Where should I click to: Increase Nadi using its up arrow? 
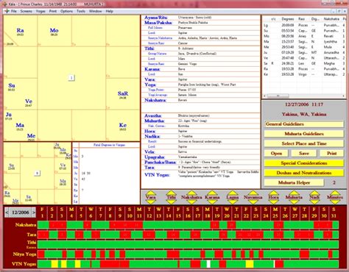tap(314, 193)
